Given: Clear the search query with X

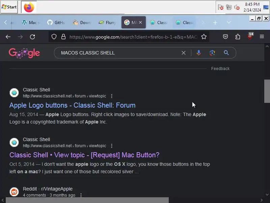Looking at the screenshot, I should pos(184,53).
